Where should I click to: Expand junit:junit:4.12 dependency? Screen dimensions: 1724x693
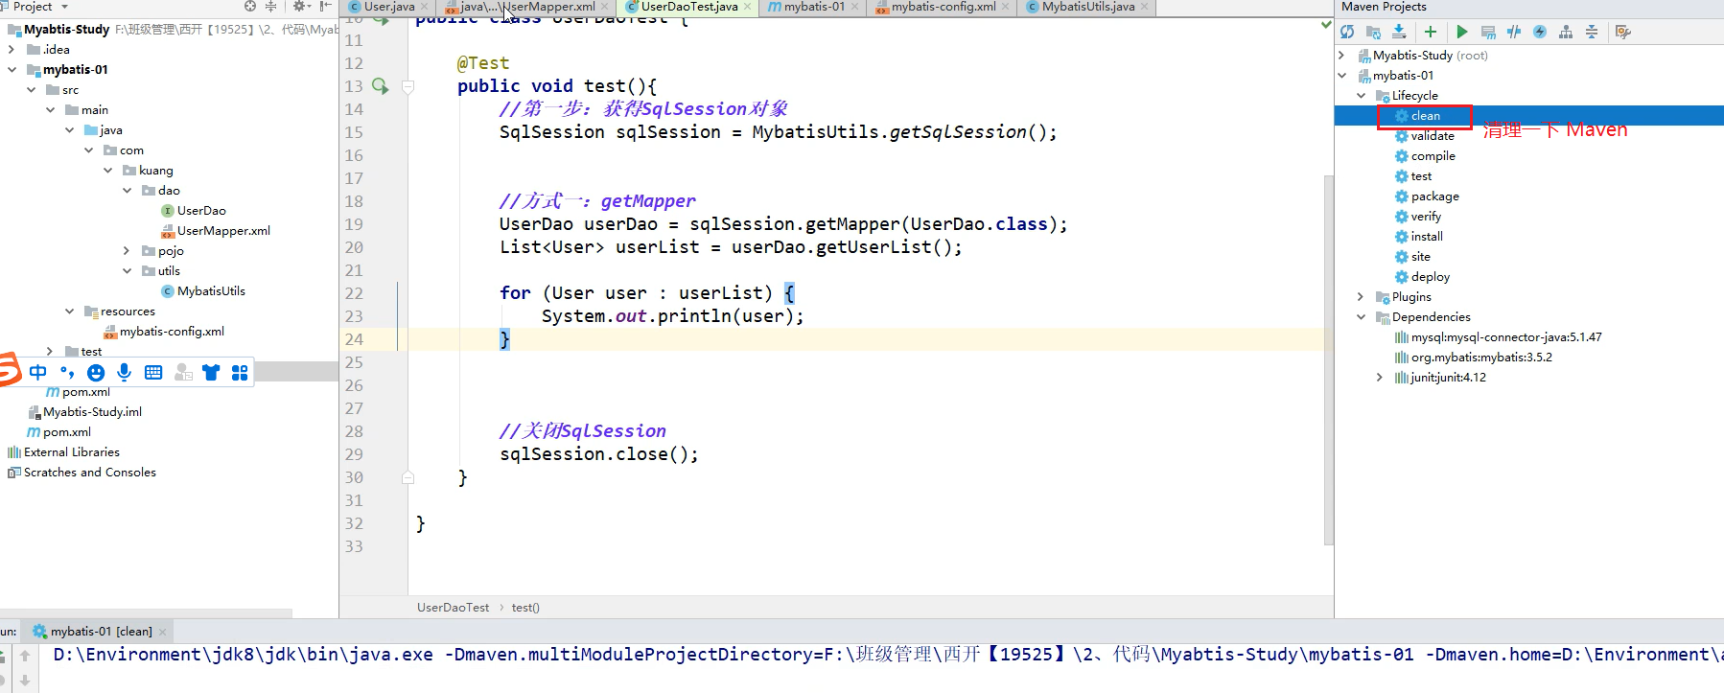click(1381, 377)
